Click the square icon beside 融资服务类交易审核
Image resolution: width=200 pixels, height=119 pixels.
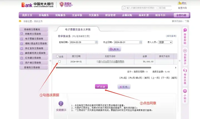pyautogui.click(x=22, y=53)
